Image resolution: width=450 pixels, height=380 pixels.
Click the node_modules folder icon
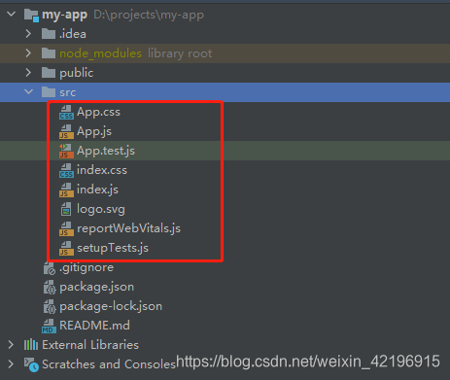coord(49,53)
